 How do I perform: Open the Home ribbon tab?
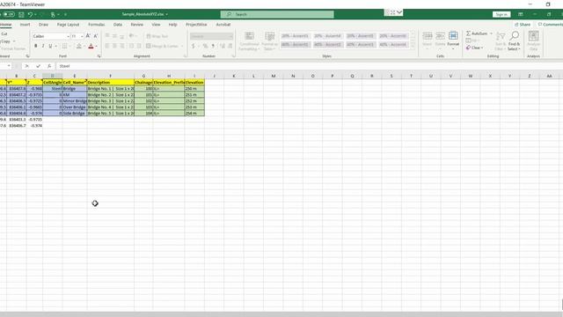point(5,25)
